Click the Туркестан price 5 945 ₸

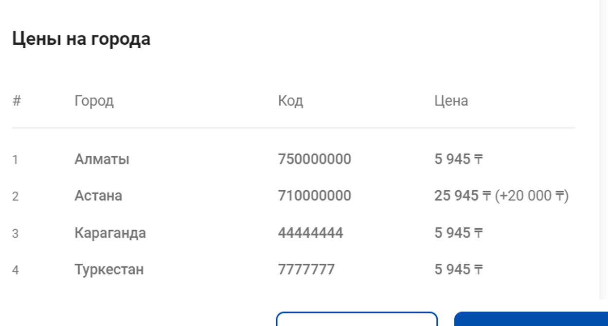[458, 269]
